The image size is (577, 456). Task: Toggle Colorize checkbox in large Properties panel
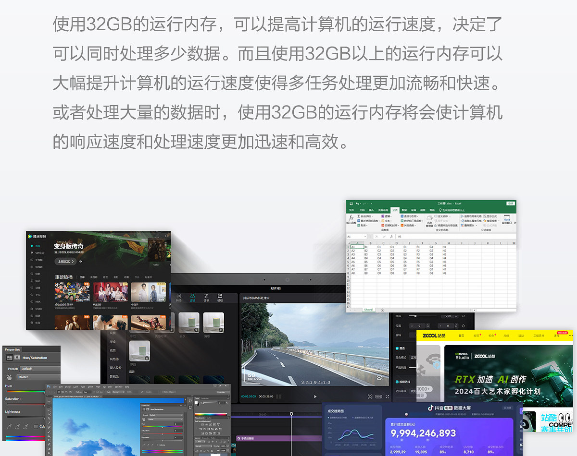[36, 426]
